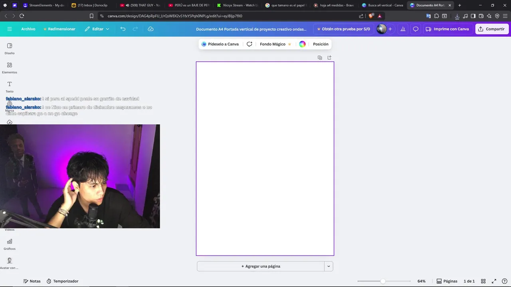Adjust the zoom slider handle
This screenshot has width=511, height=287.
(383, 281)
